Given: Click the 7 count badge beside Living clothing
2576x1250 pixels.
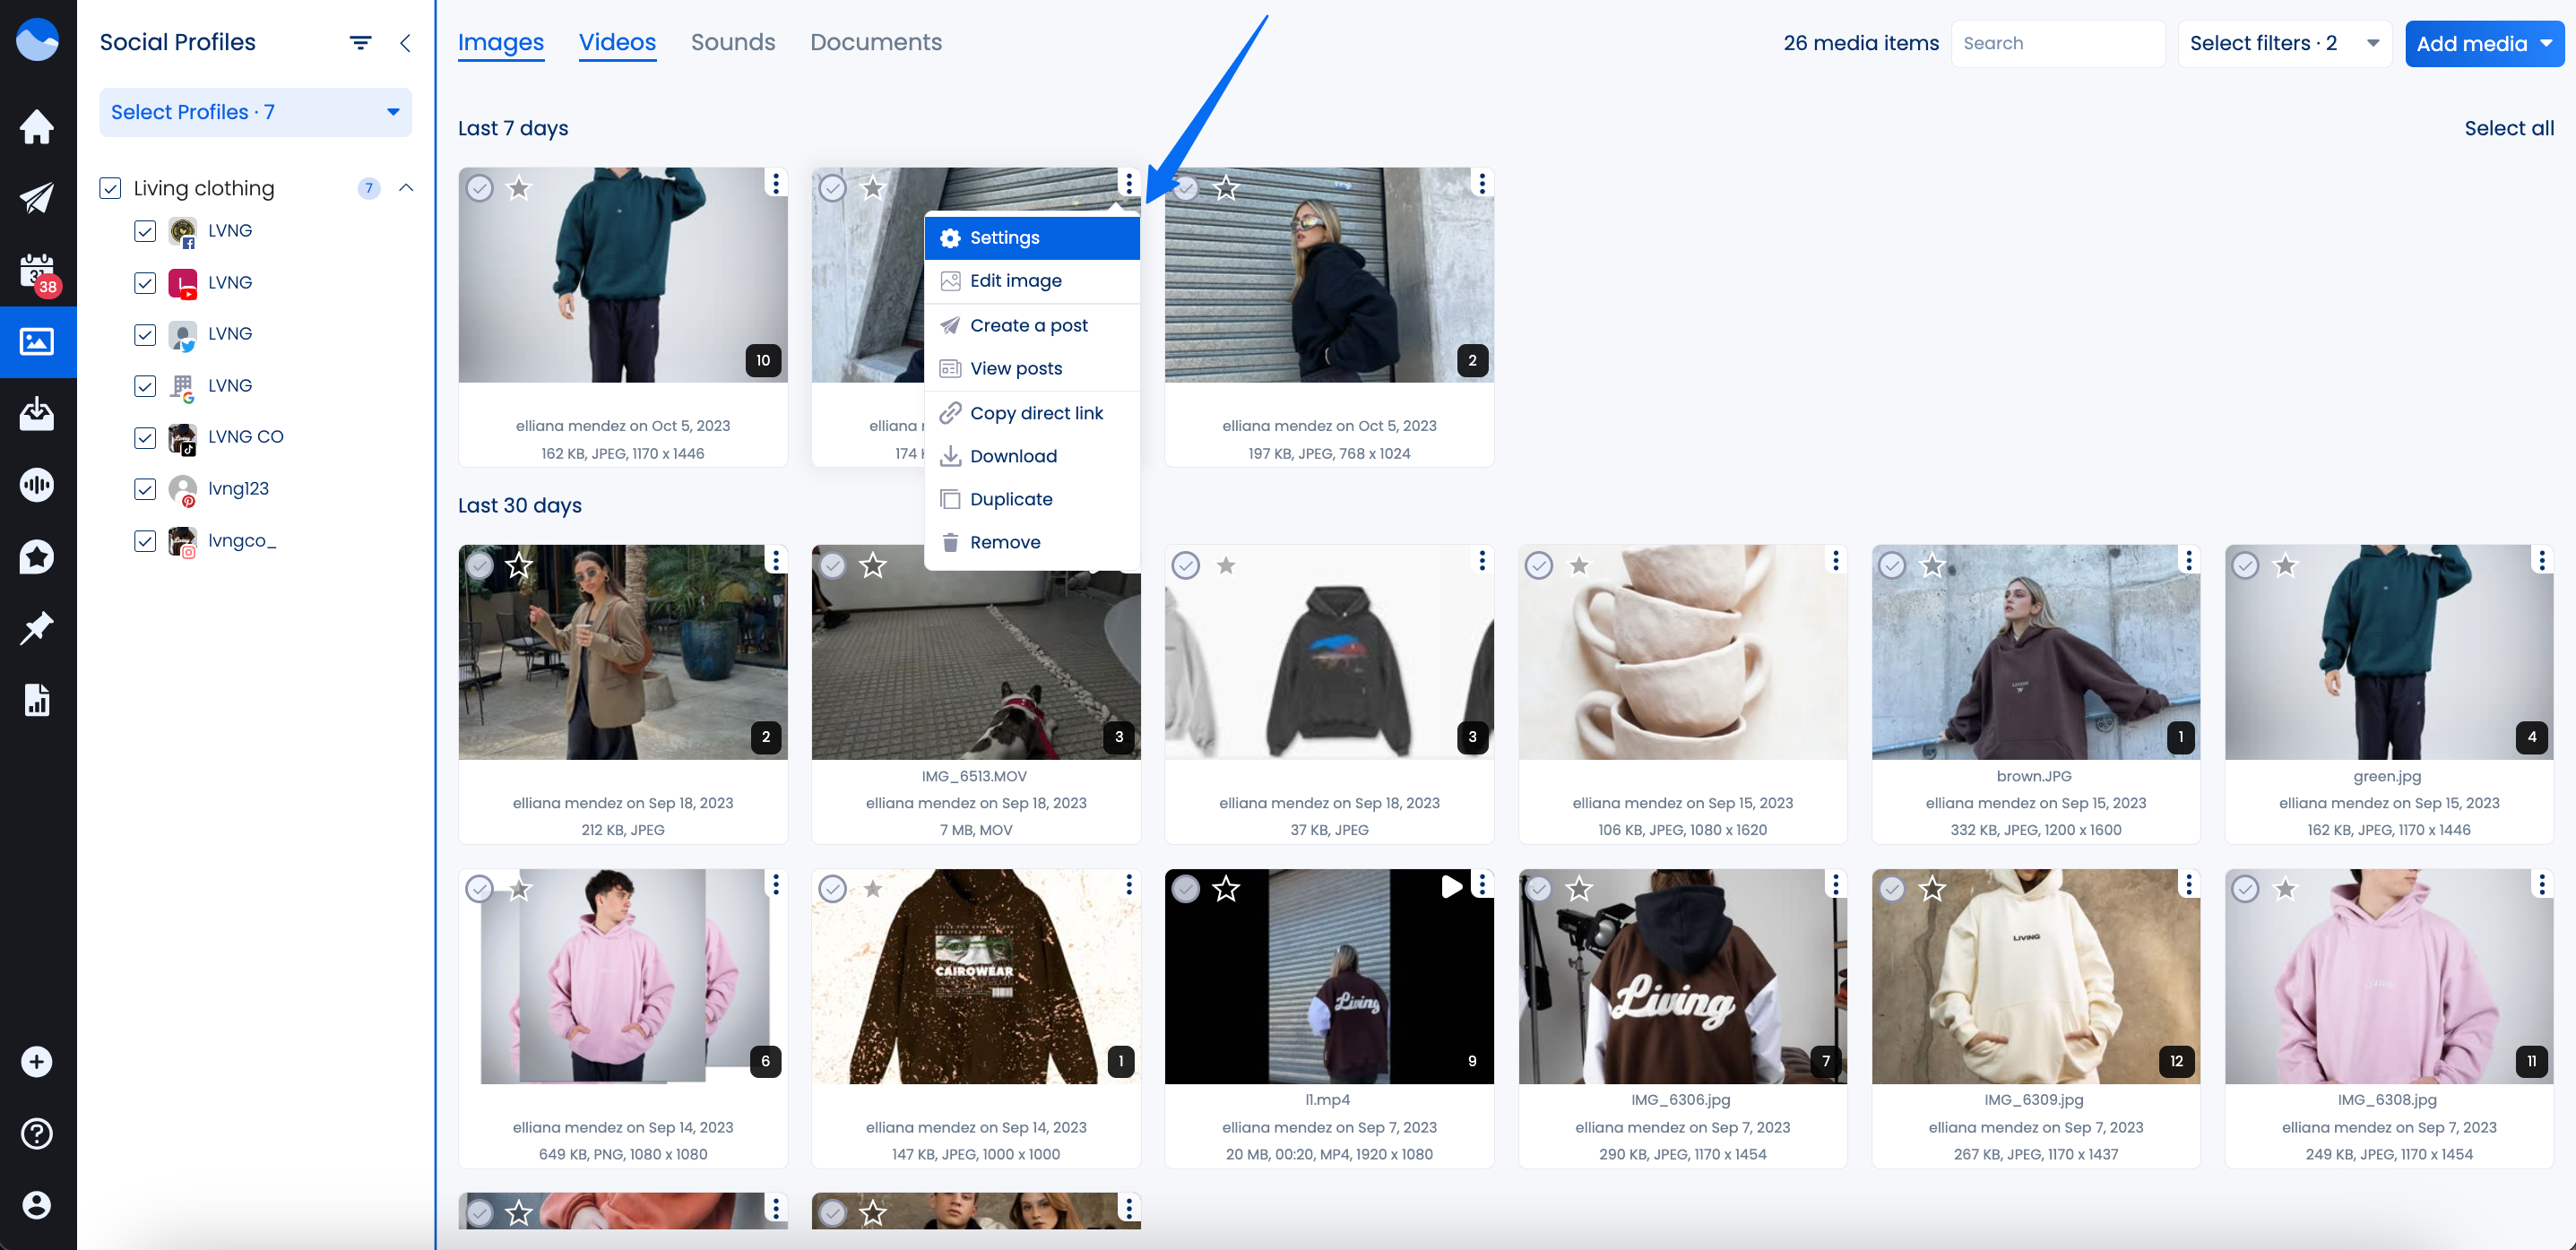Looking at the screenshot, I should click(369, 188).
